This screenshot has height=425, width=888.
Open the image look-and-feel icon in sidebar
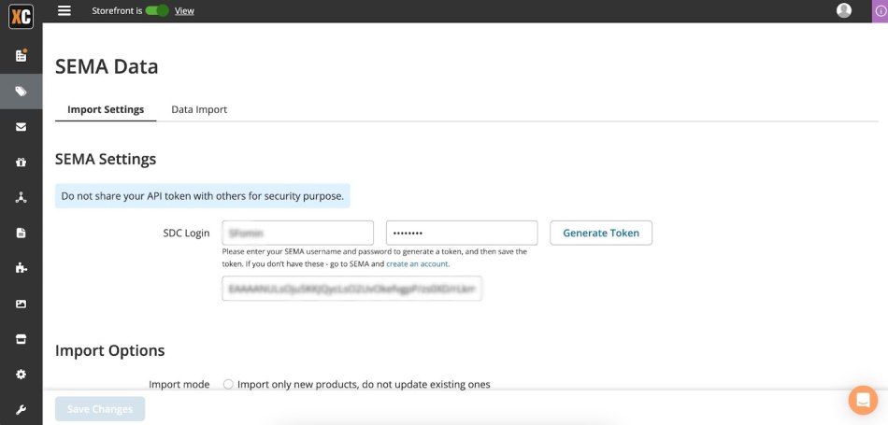(x=21, y=304)
